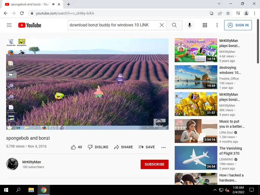Reload the YouTube page
260x195 pixels.
(22, 13)
